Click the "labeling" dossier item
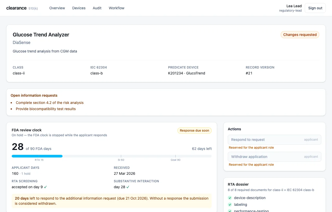Screen dimensions: 332x212 click(x=240, y=205)
